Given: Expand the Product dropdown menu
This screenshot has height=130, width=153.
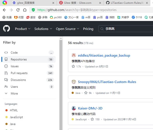Looking at the screenshot, I should click(22, 29).
